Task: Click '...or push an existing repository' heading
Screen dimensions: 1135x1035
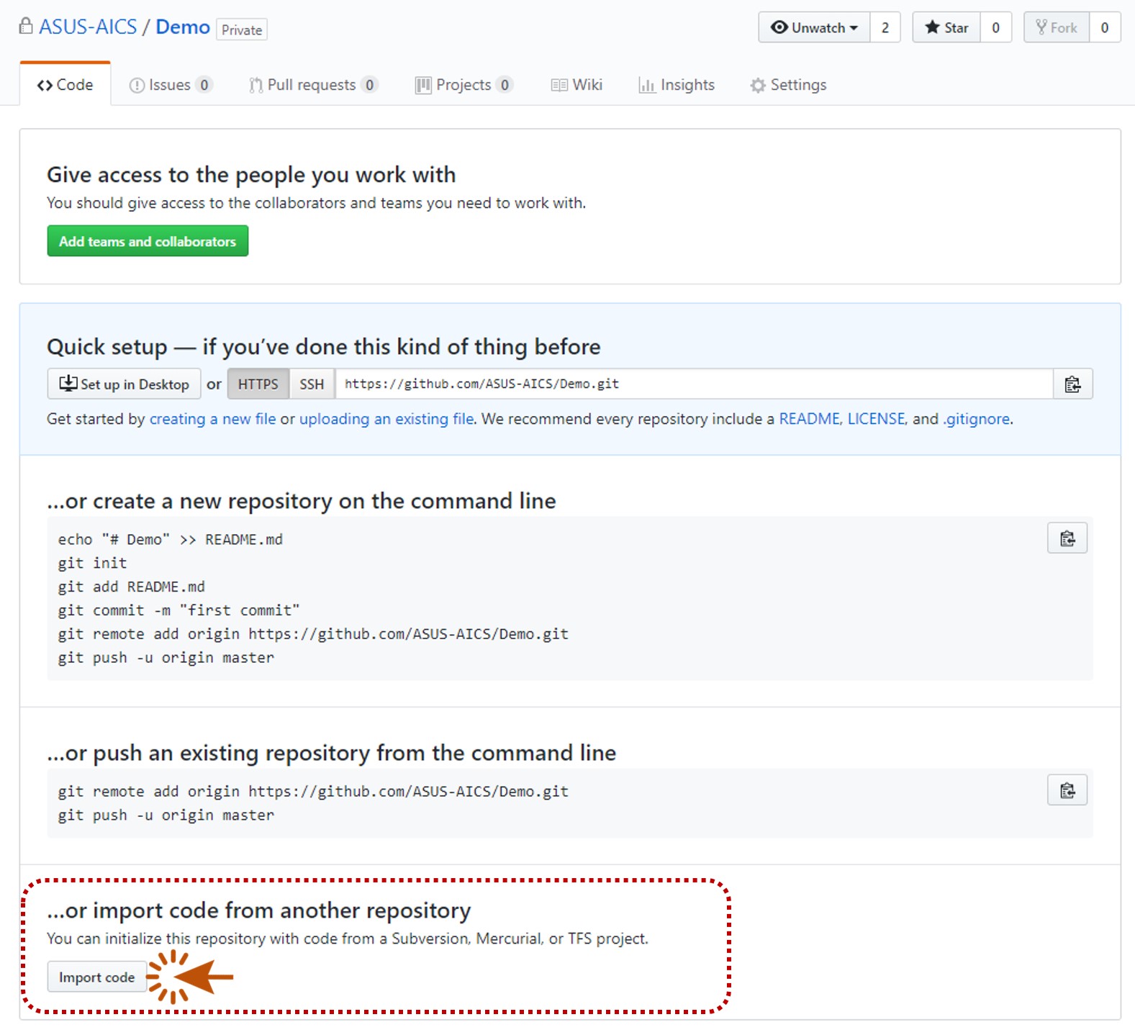Action: [x=332, y=753]
